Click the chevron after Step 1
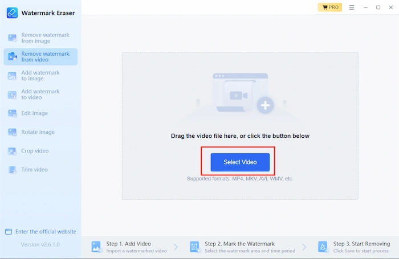 [x=176, y=247]
